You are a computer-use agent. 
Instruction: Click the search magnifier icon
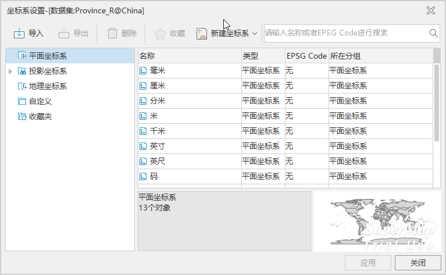pos(434,34)
